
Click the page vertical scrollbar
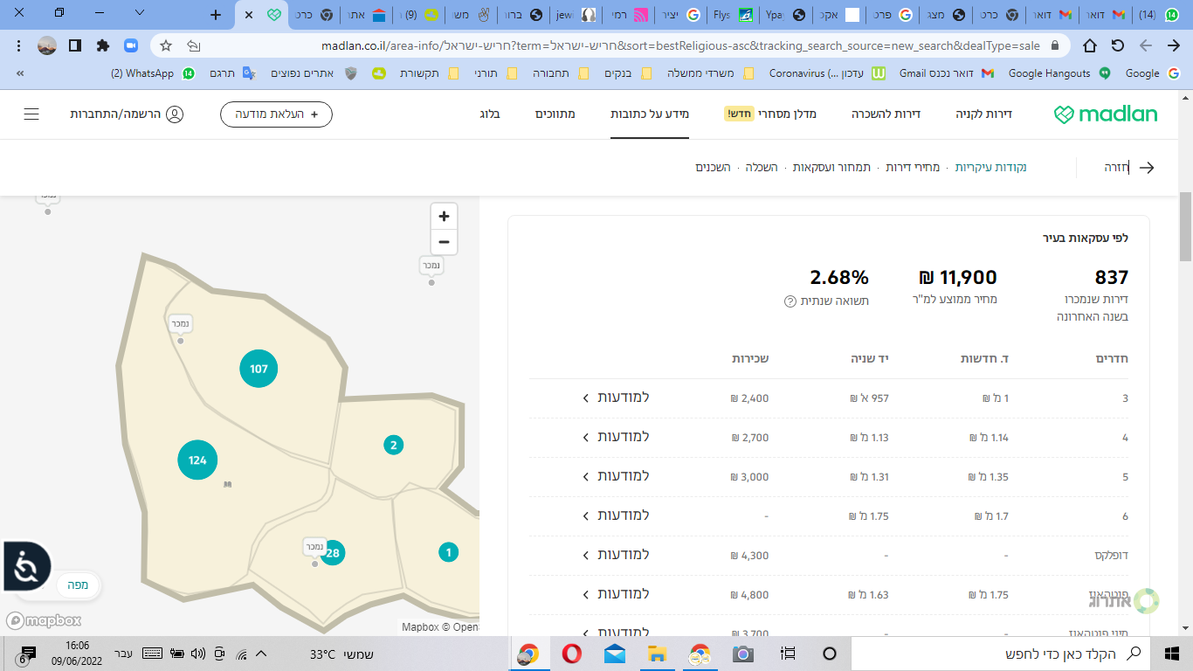click(1185, 227)
